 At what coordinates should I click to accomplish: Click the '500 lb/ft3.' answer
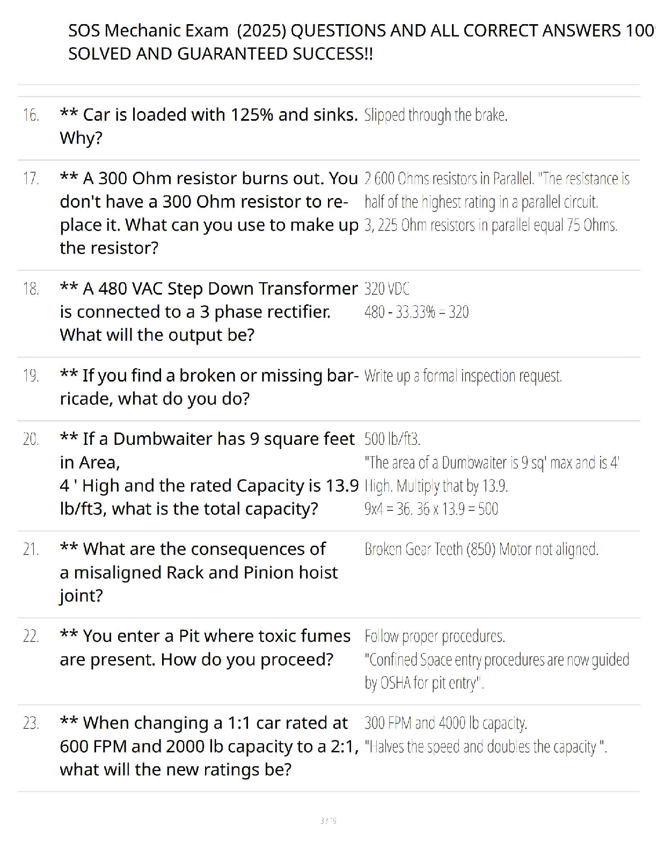392,439
